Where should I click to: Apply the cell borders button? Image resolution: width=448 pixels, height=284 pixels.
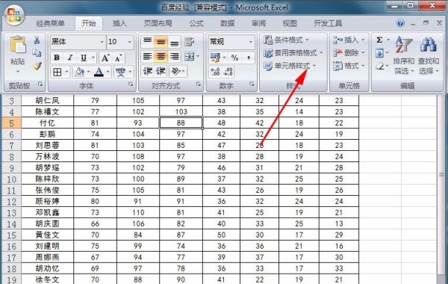pyautogui.click(x=57, y=72)
